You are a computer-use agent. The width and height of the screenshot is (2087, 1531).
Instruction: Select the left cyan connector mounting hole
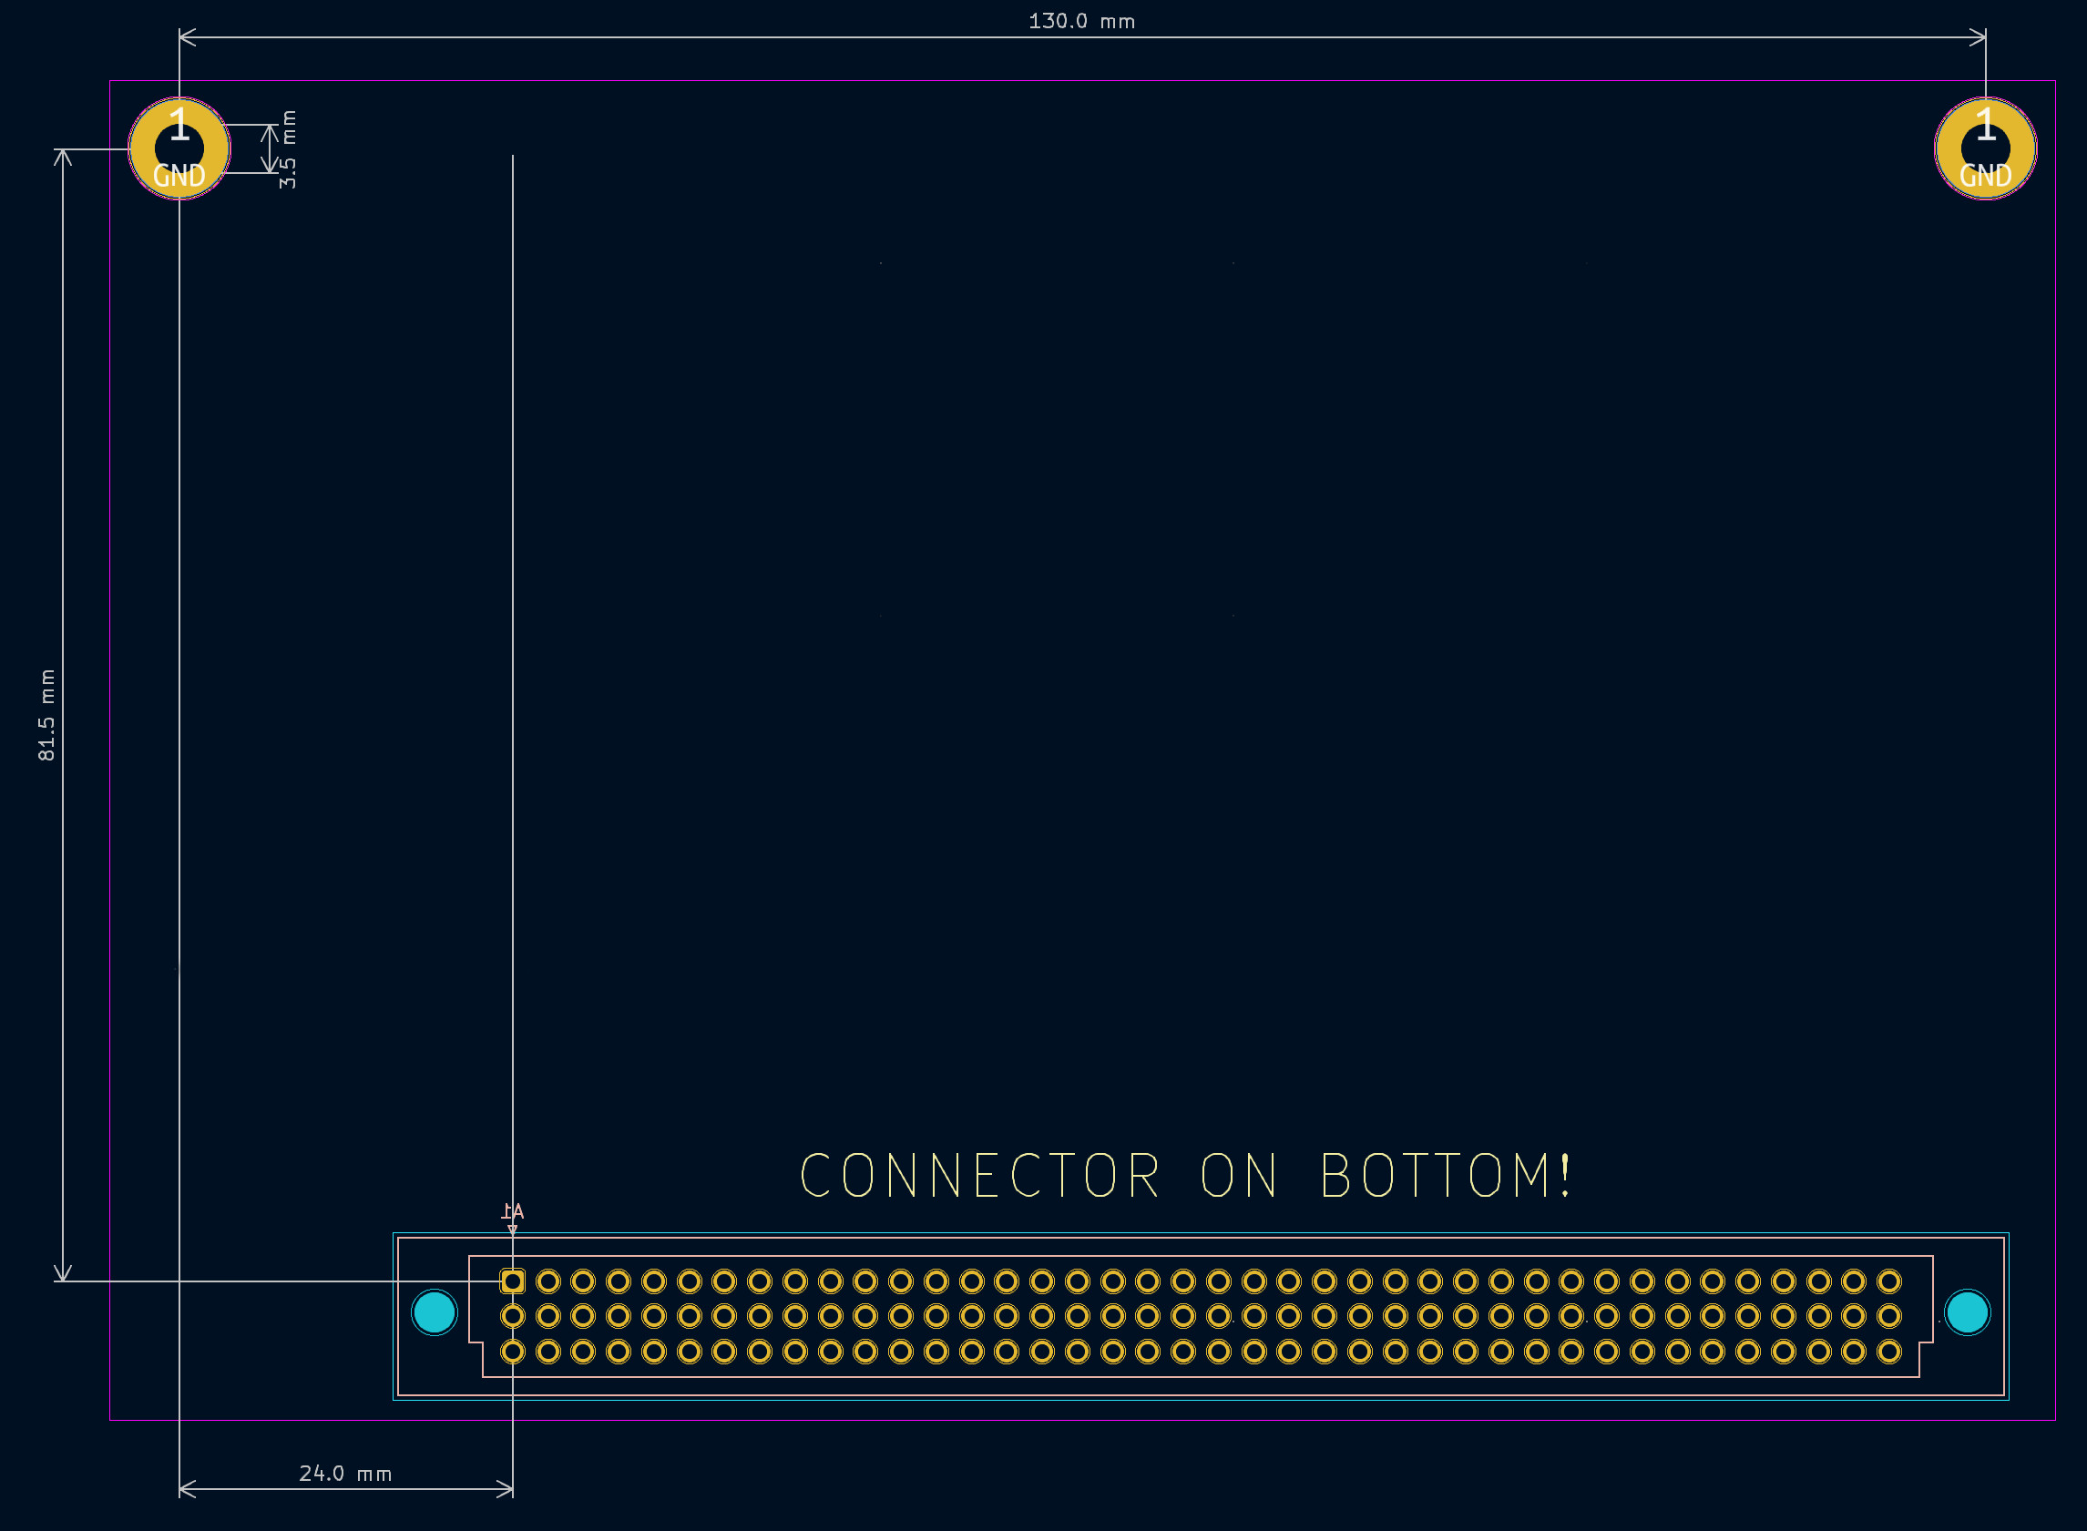434,1312
